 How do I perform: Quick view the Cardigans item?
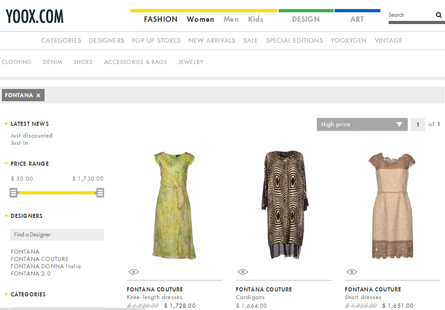click(x=243, y=272)
